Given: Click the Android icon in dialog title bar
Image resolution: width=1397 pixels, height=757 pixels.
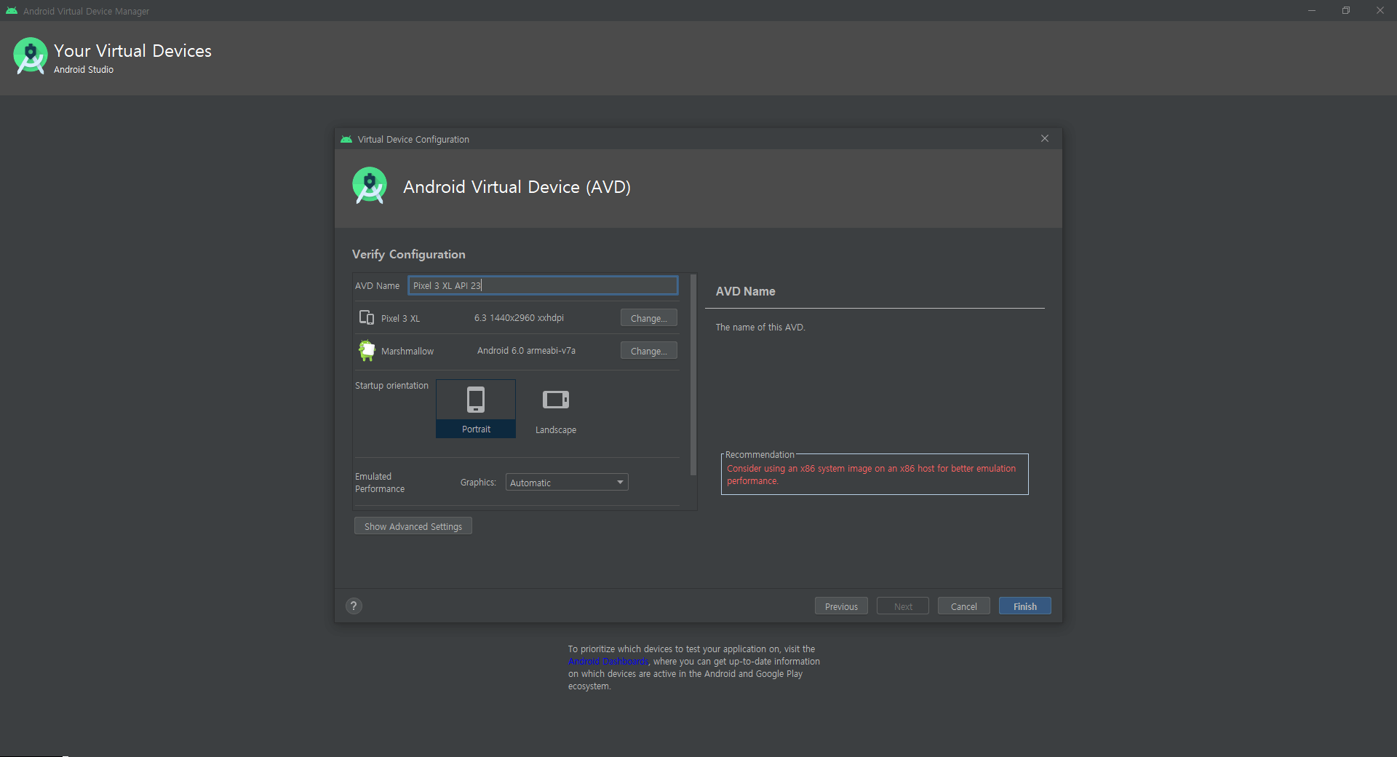Looking at the screenshot, I should click(x=346, y=139).
